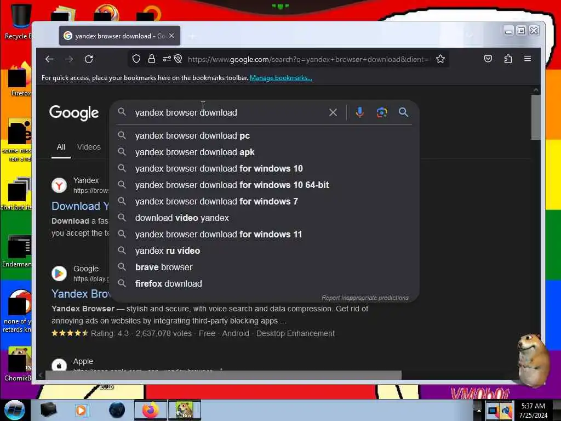Image resolution: width=561 pixels, height=421 pixels.
Task: Pick 'for windows 10 64-bit' suggestion
Action: (265, 185)
